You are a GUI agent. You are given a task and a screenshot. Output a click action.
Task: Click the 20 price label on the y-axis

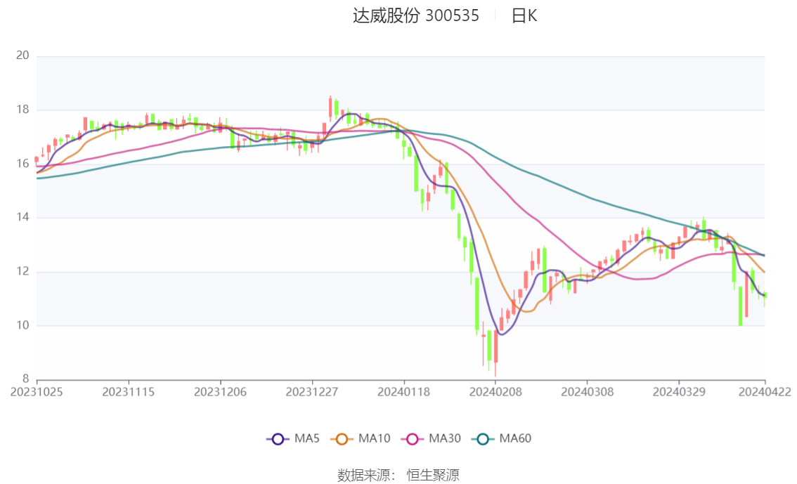click(x=22, y=55)
